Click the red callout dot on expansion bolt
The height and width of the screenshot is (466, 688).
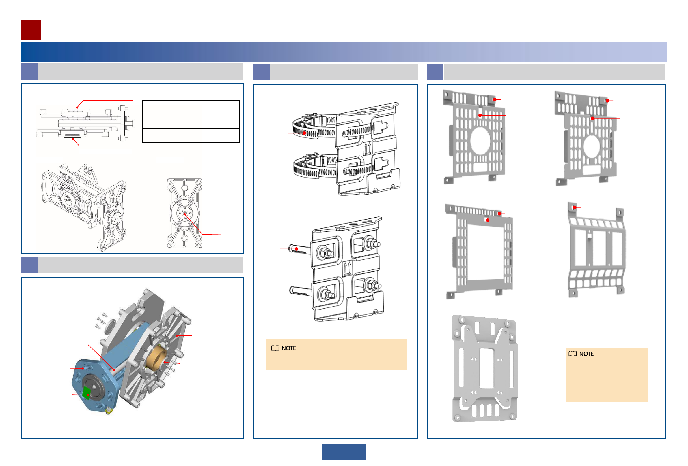296,249
